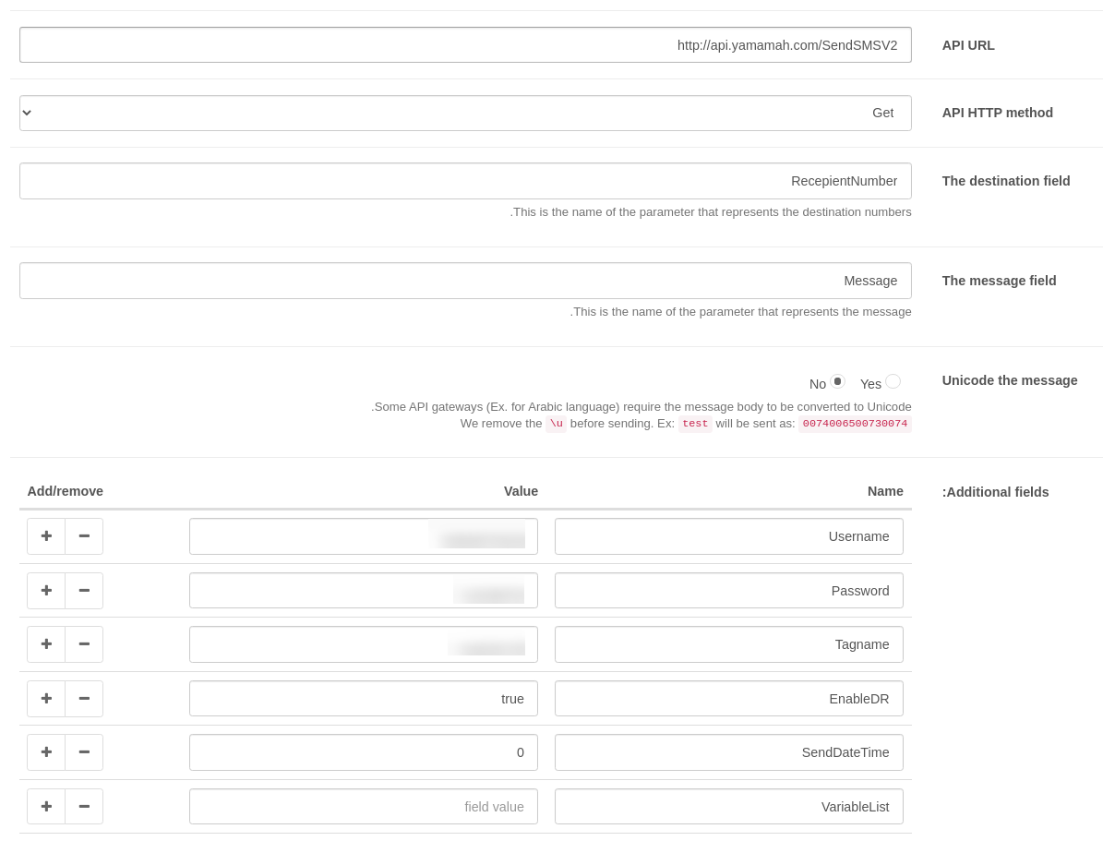Remove the VariableList field row

pos(84,807)
